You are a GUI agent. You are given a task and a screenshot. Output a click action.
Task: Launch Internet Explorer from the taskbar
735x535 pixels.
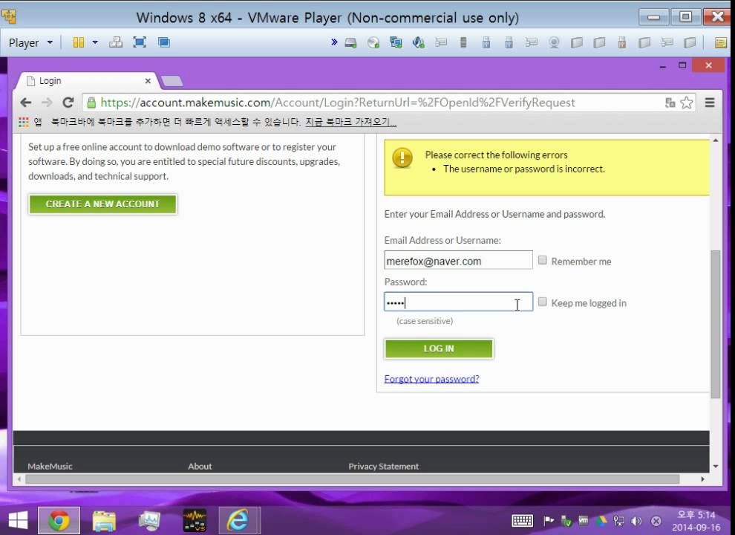pyautogui.click(x=238, y=520)
